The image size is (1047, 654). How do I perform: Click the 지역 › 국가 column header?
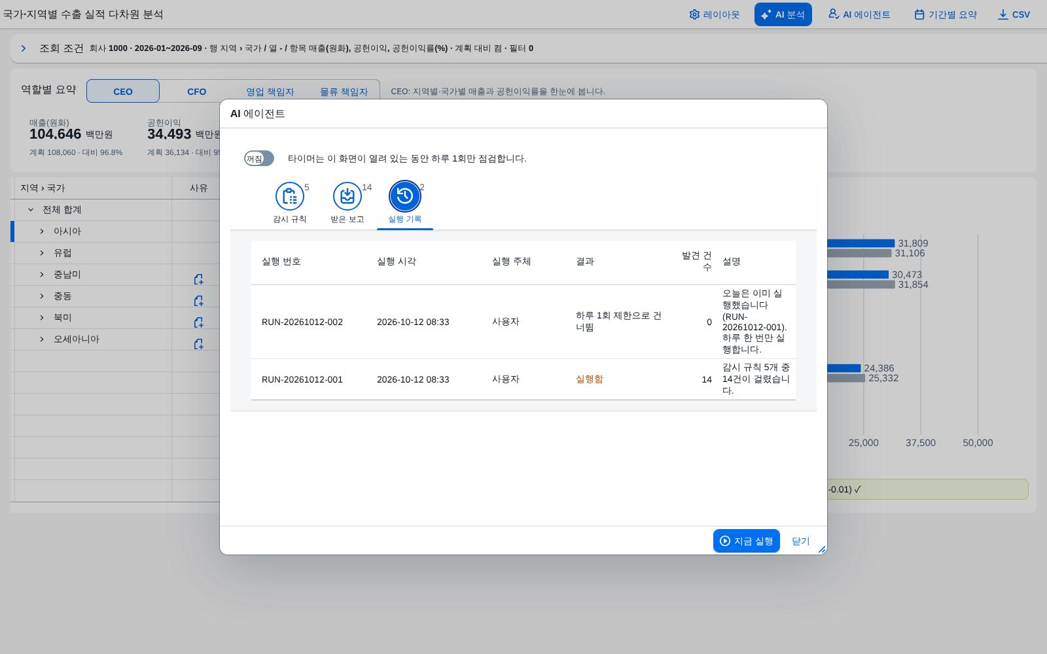tap(43, 188)
